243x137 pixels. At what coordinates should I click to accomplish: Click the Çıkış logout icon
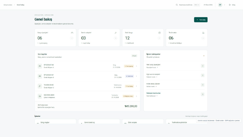tap(230, 5)
